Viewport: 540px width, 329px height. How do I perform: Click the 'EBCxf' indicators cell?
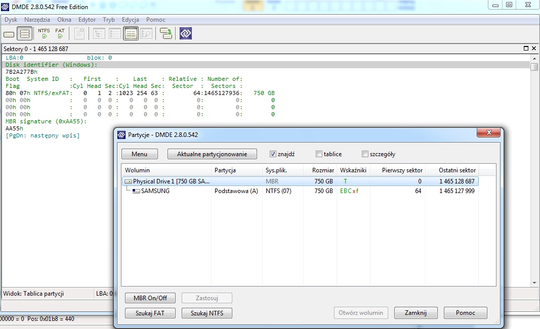coord(349,191)
